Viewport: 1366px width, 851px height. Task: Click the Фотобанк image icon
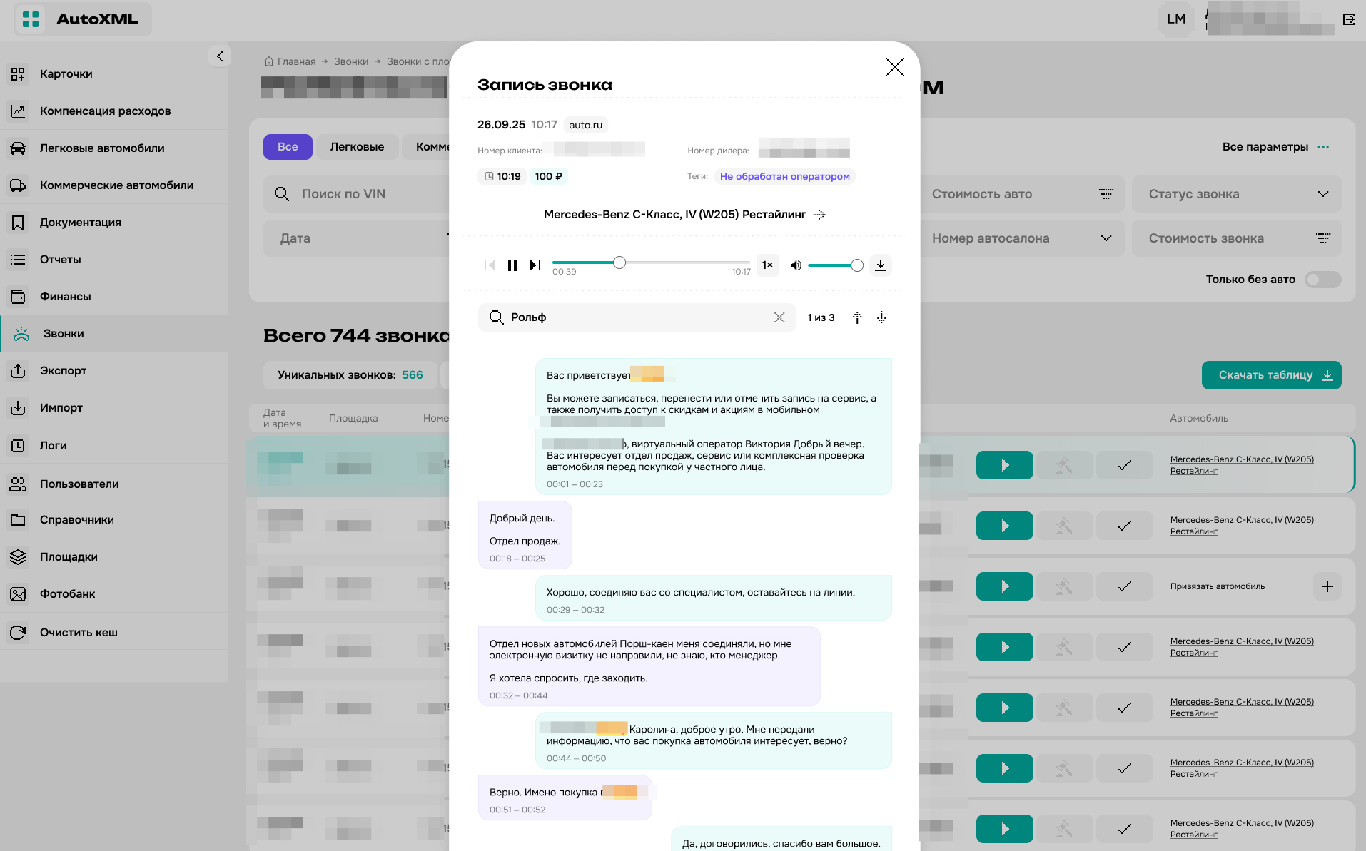click(18, 594)
